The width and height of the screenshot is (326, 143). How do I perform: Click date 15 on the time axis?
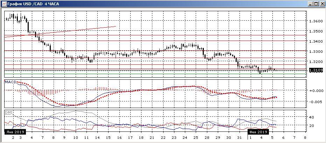108,138
